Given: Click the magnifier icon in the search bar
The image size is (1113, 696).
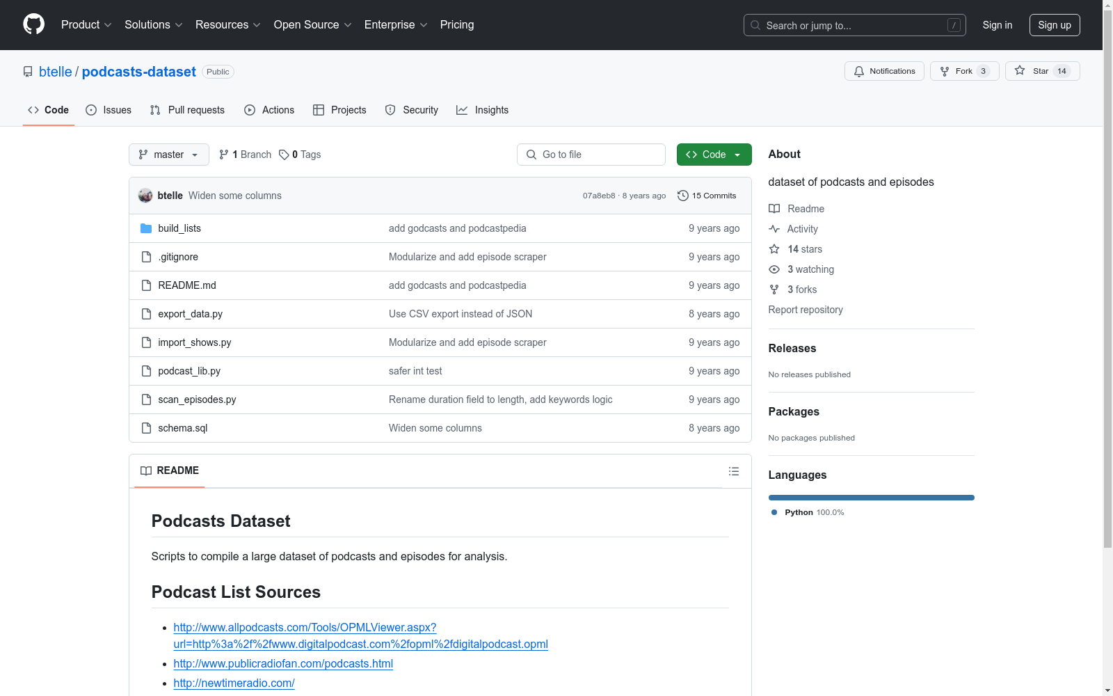Looking at the screenshot, I should point(755,25).
